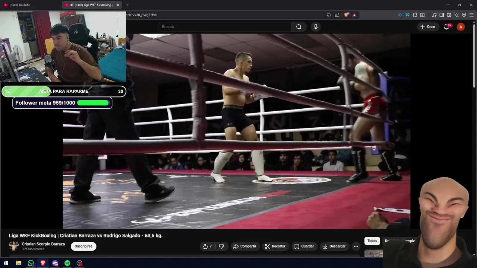Focus the Buscar search field
The image size is (477, 268).
pos(225,27)
